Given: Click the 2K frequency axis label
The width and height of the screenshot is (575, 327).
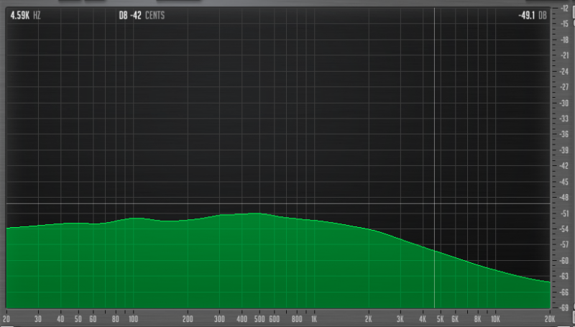Looking at the screenshot, I should [369, 318].
